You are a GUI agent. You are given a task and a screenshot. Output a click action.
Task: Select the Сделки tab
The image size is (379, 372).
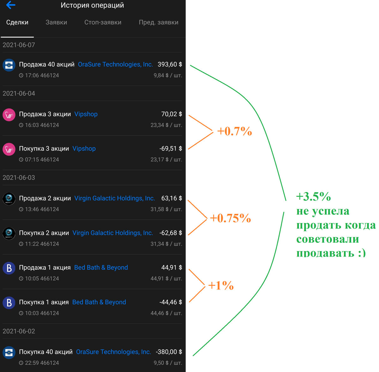(x=17, y=22)
